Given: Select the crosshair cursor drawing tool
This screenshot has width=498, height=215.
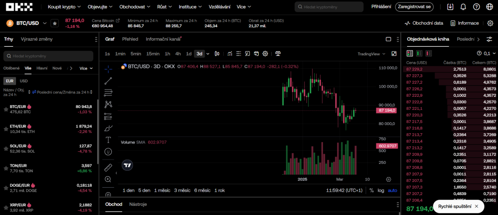Looking at the screenshot, I should [108, 69].
